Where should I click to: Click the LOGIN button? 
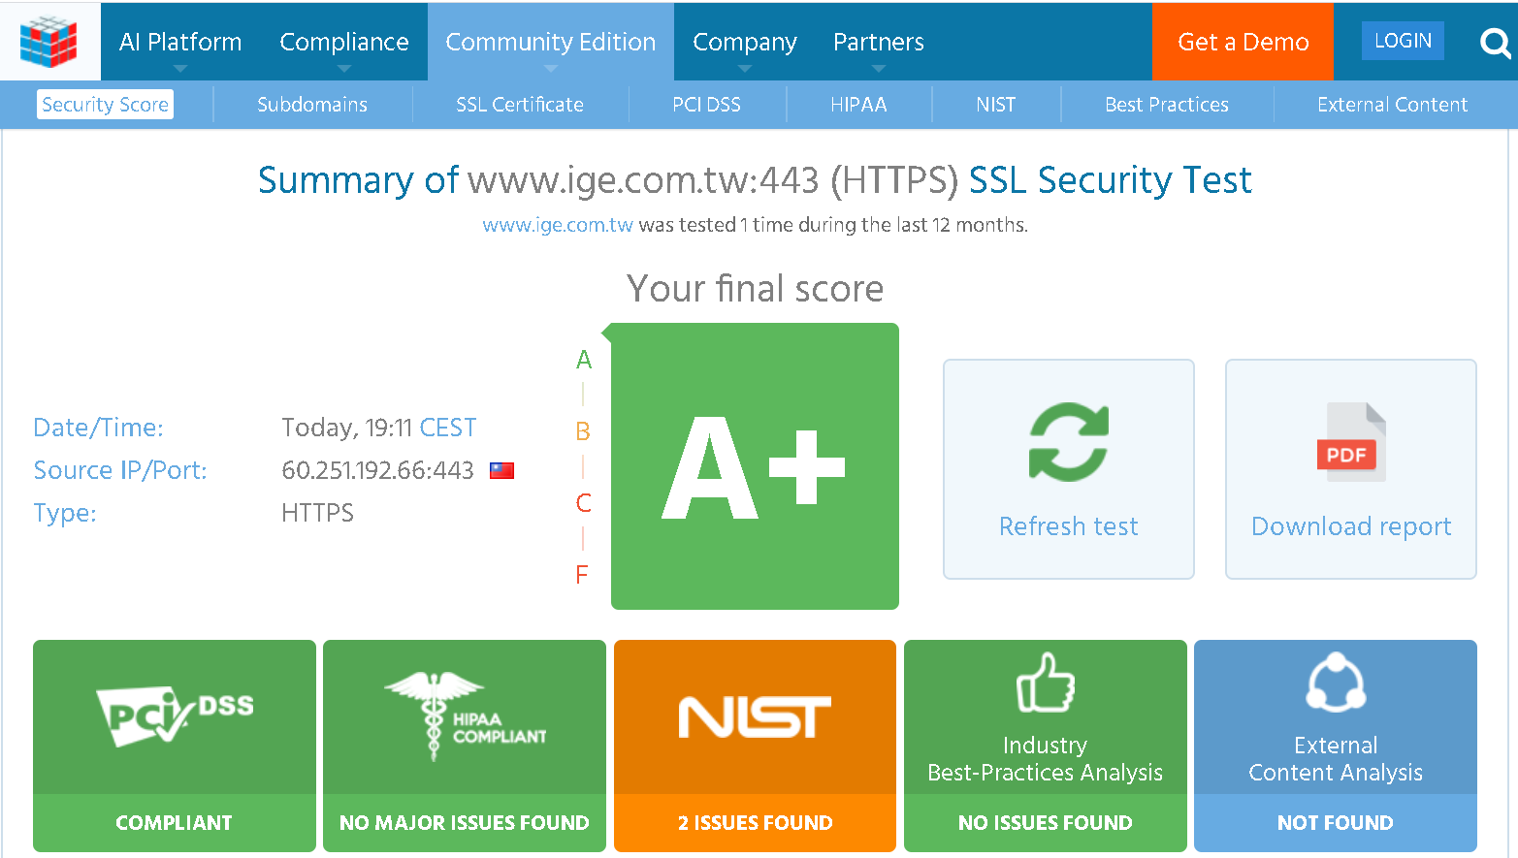tap(1403, 41)
